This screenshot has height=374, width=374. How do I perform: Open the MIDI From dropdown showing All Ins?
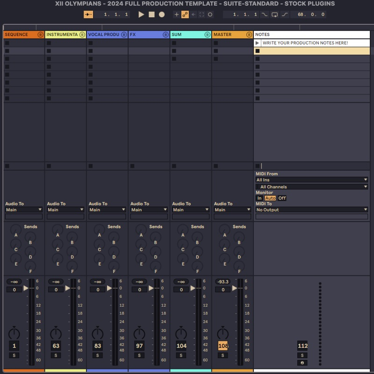pos(311,180)
